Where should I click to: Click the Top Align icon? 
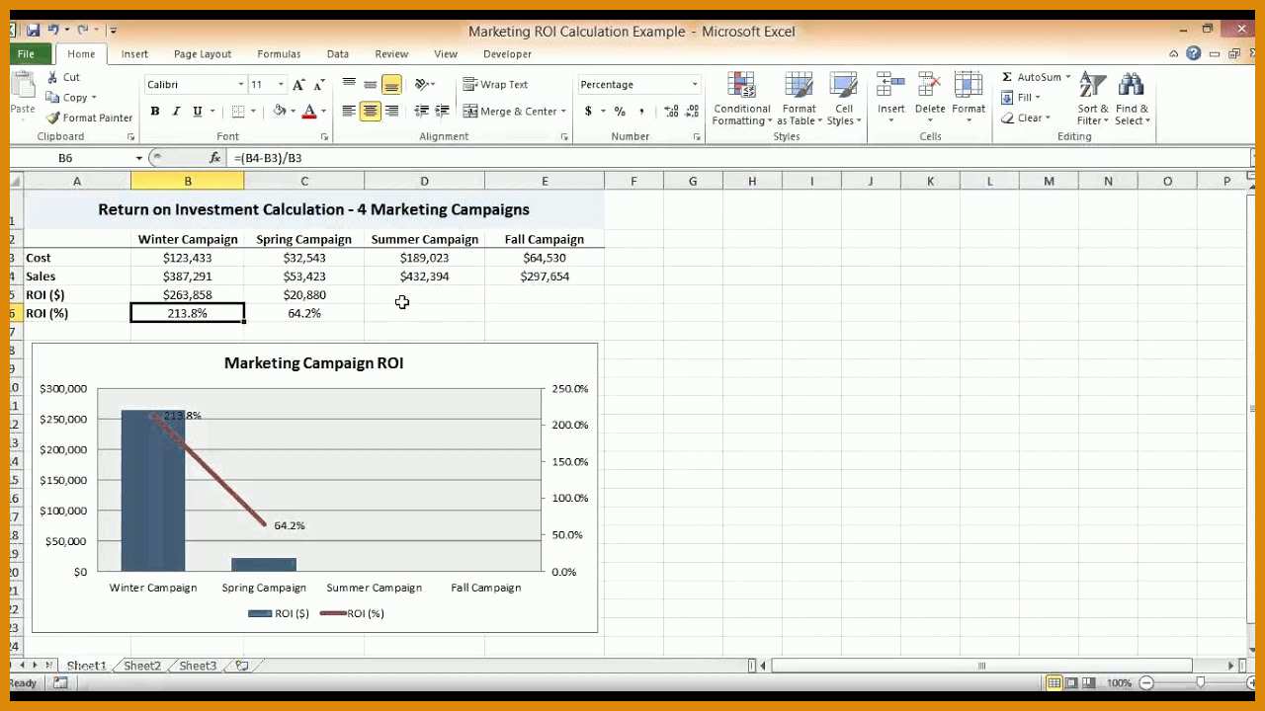point(349,85)
